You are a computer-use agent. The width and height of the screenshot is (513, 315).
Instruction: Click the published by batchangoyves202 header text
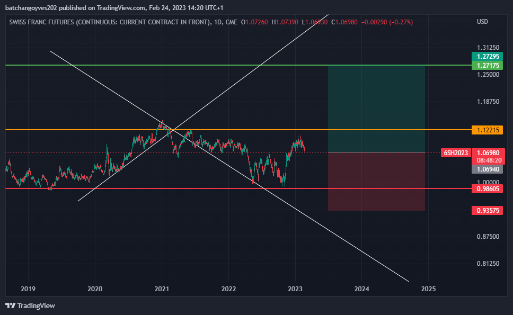pyautogui.click(x=114, y=7)
